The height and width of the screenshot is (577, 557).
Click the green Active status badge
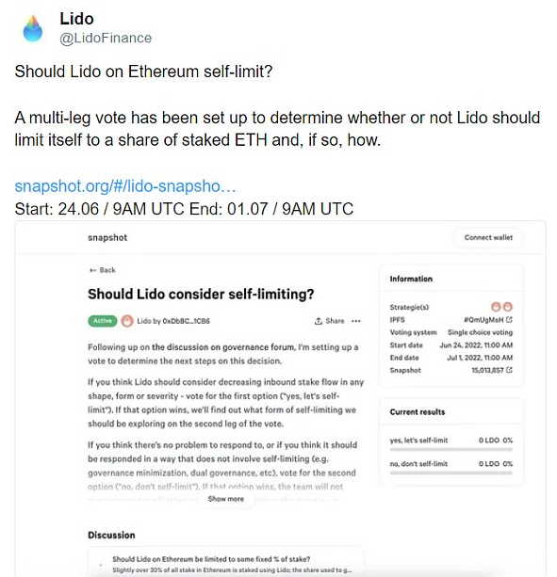pos(103,321)
